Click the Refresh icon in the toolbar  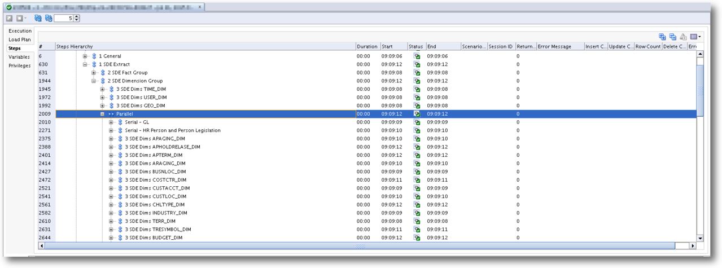click(38, 18)
